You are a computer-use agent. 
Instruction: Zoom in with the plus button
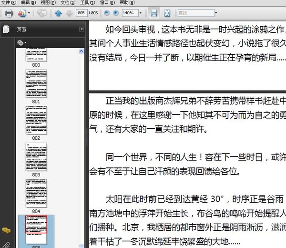pyautogui.click(x=116, y=13)
